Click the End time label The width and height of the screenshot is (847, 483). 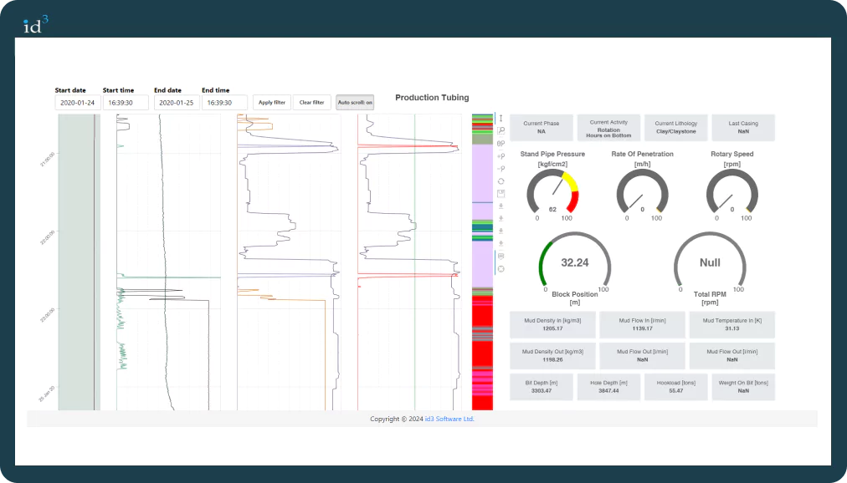pos(216,90)
